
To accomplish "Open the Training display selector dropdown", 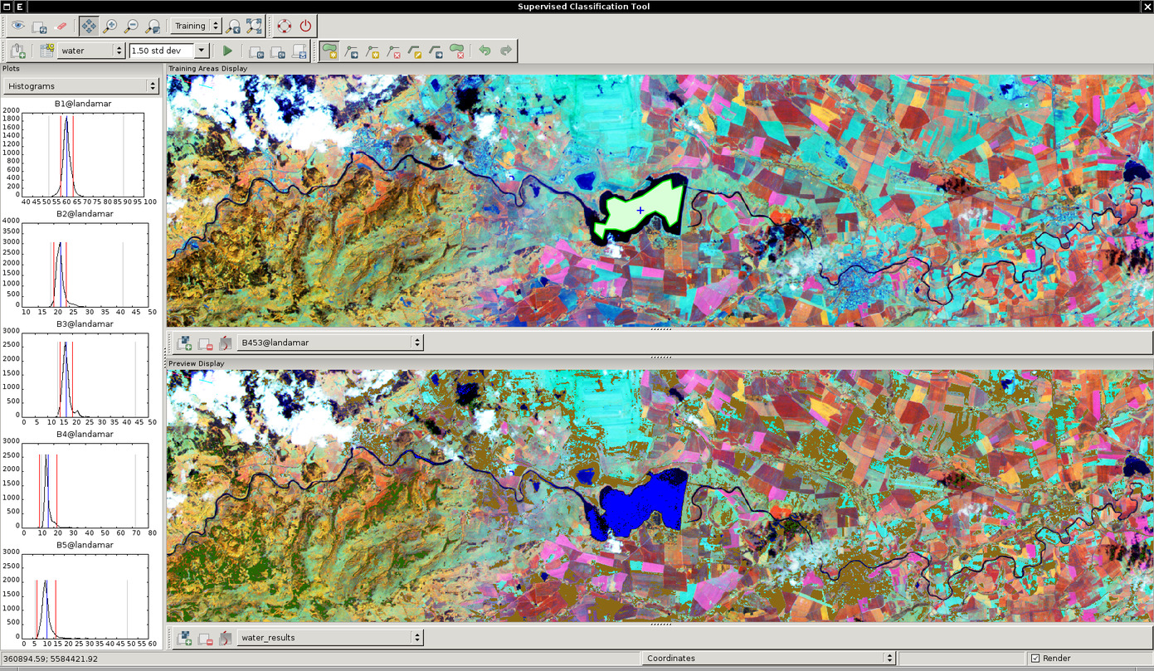I will [x=216, y=26].
